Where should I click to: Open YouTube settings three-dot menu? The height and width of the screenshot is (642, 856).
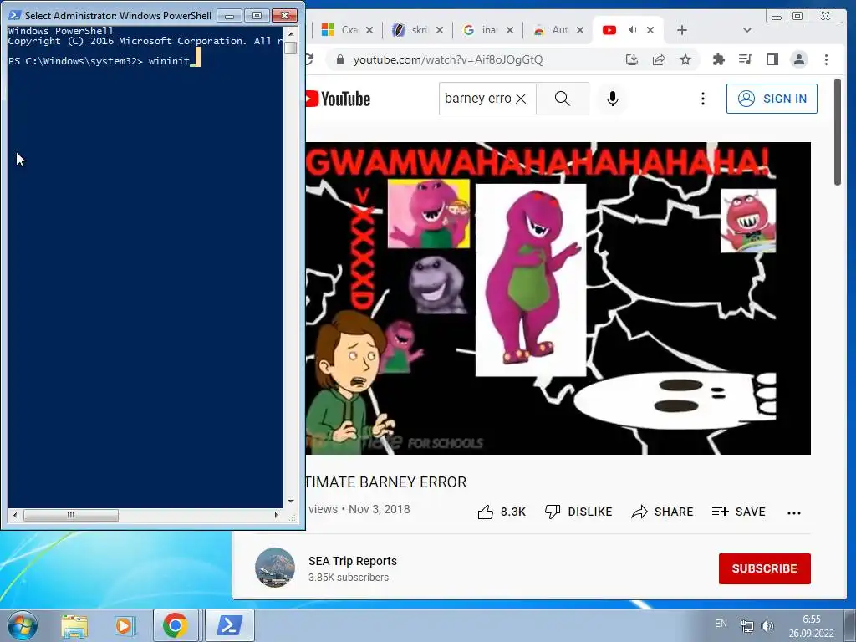pos(702,99)
